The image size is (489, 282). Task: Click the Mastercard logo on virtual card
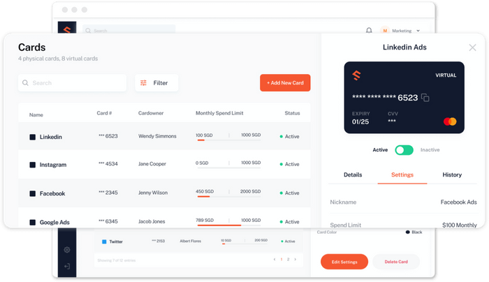450,121
